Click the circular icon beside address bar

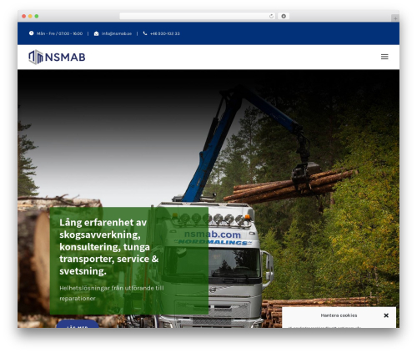[x=284, y=16]
